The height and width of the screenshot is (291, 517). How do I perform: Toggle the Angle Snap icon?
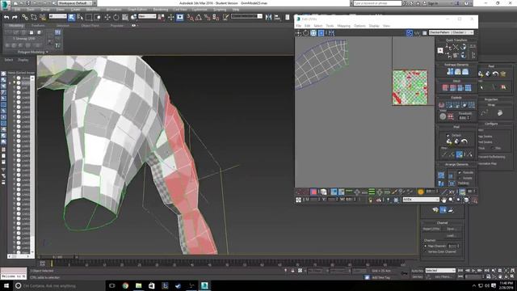(x=199, y=17)
